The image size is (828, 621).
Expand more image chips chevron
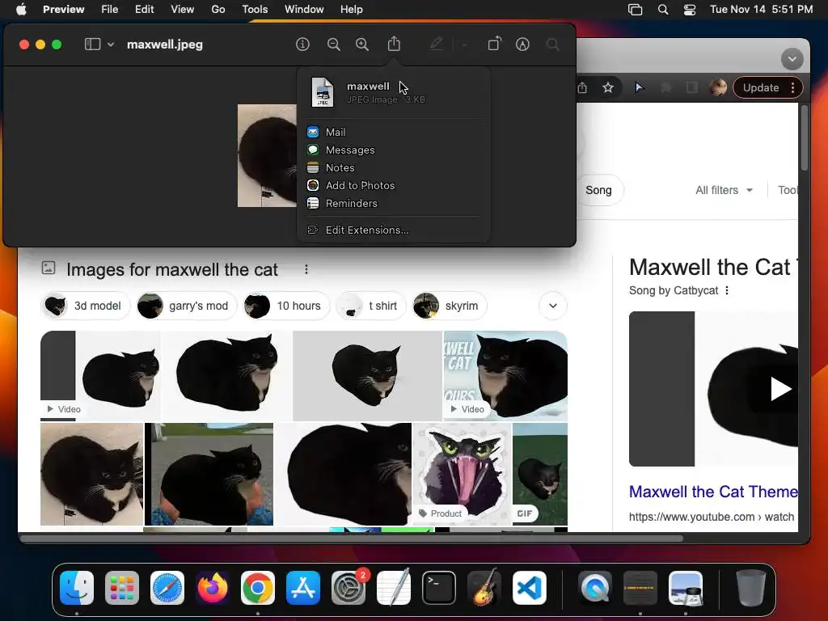553,306
